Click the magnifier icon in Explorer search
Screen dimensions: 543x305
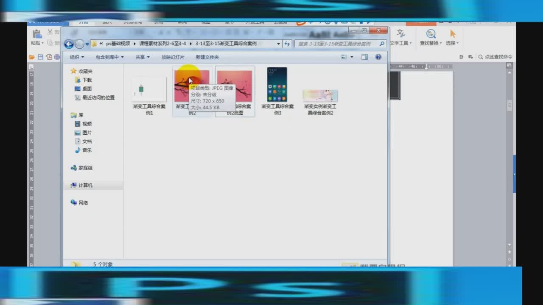(x=382, y=44)
